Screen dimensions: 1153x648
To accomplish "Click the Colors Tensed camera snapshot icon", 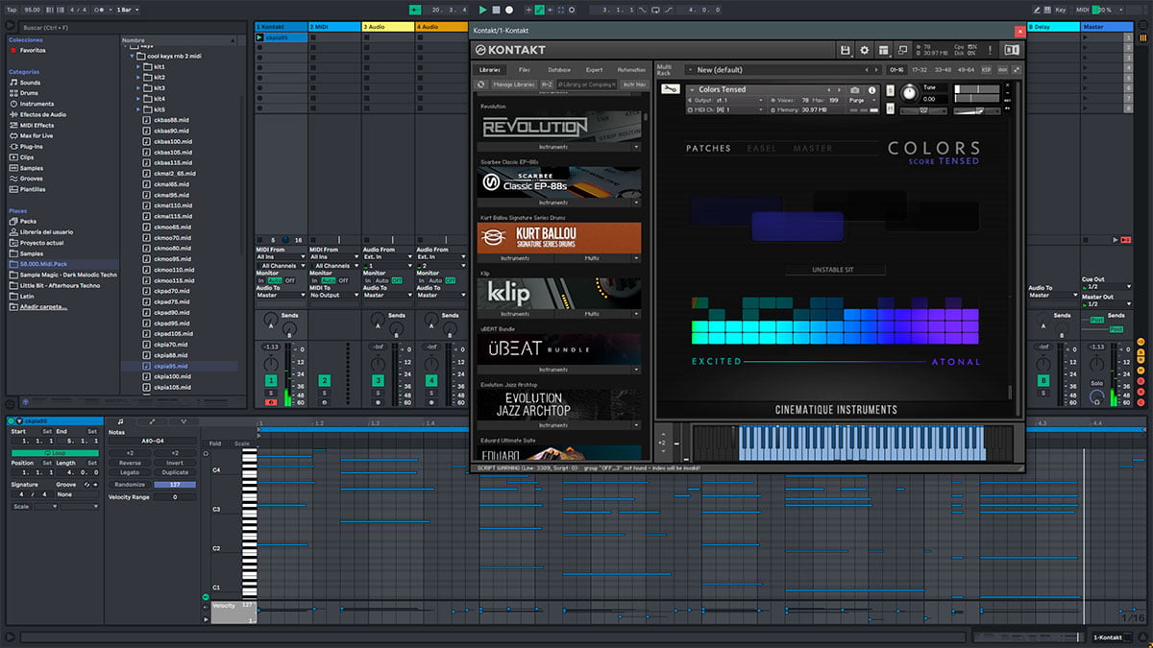I will pos(854,90).
